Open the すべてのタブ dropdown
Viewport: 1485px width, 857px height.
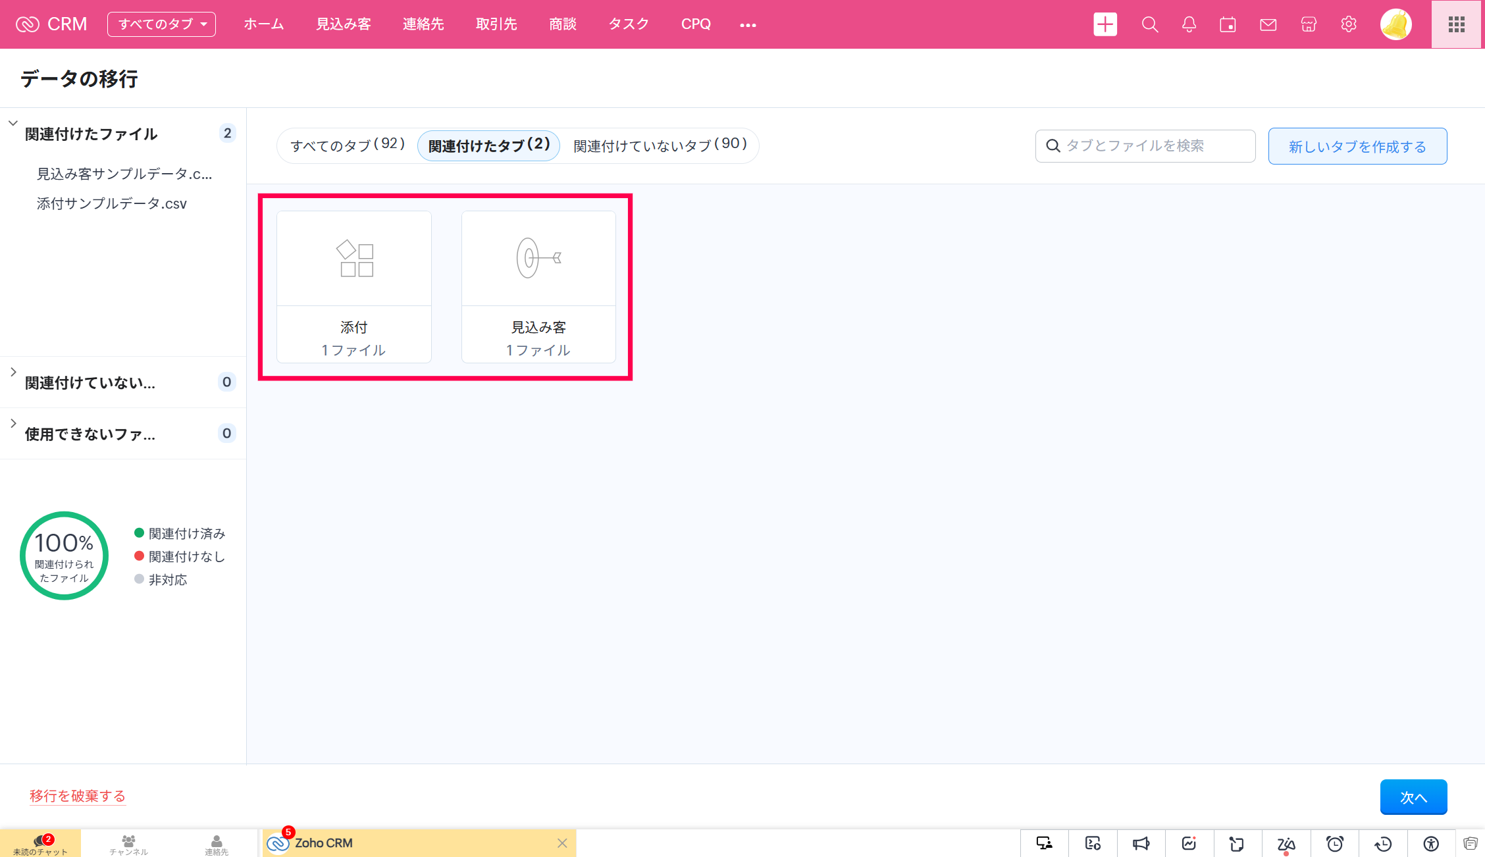pos(161,24)
